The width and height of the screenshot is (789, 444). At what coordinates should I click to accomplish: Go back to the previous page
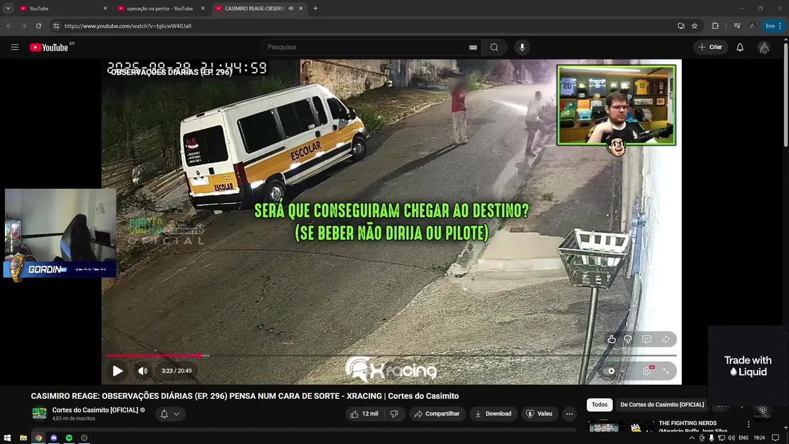click(9, 26)
